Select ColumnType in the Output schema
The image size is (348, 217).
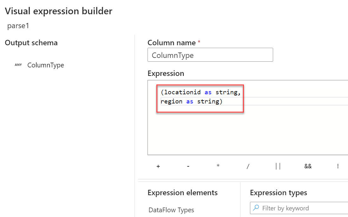click(45, 65)
